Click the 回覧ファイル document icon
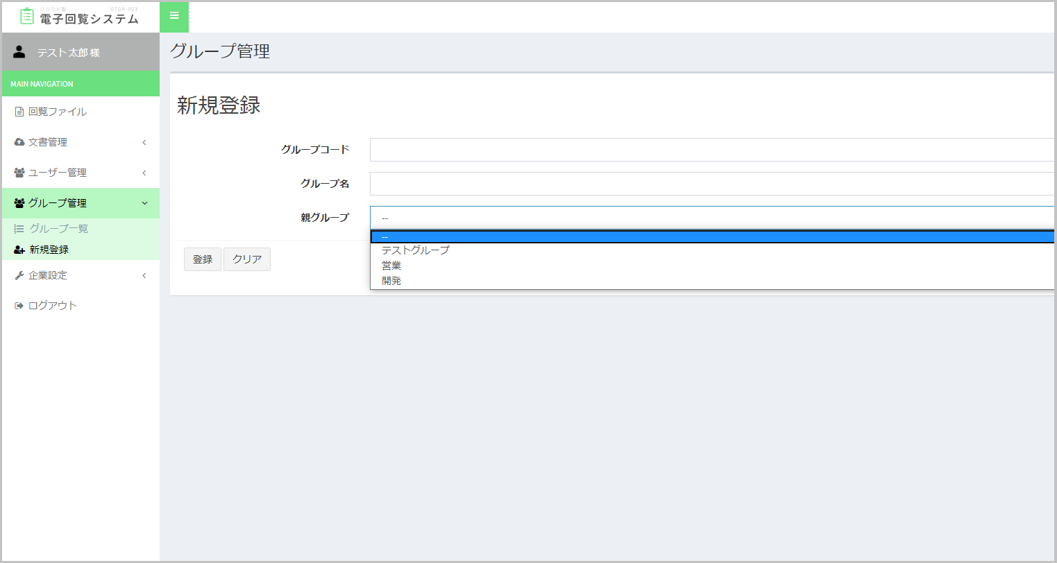1057x563 pixels. (x=19, y=112)
